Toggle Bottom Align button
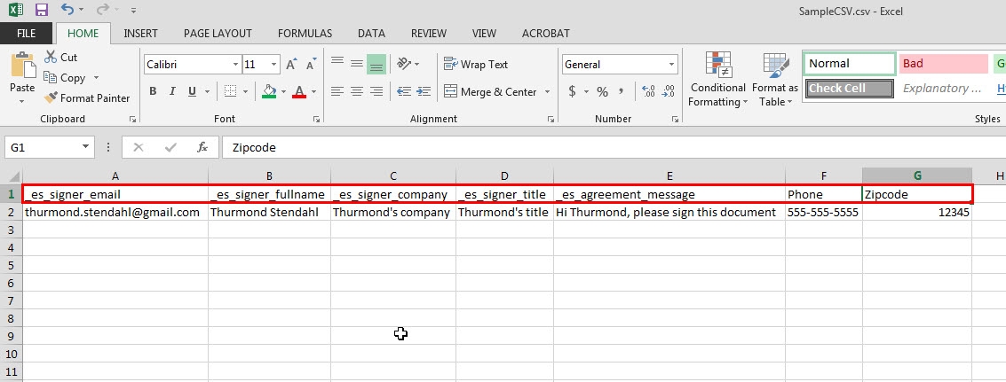 coord(376,64)
